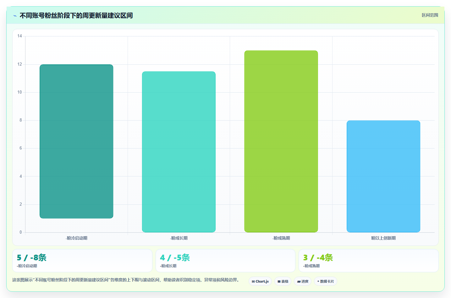This screenshot has height=298, width=451.
Task: Click the y-axis value 12
Action: (x=20, y=64)
